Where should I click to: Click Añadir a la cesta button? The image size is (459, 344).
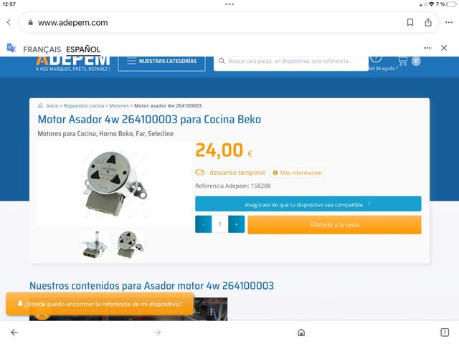point(334,224)
